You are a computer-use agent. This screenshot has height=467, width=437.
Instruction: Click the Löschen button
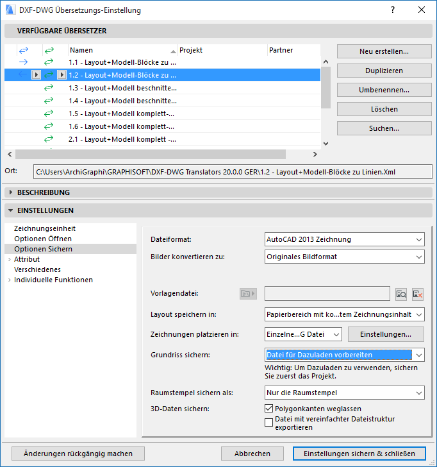[x=384, y=109]
